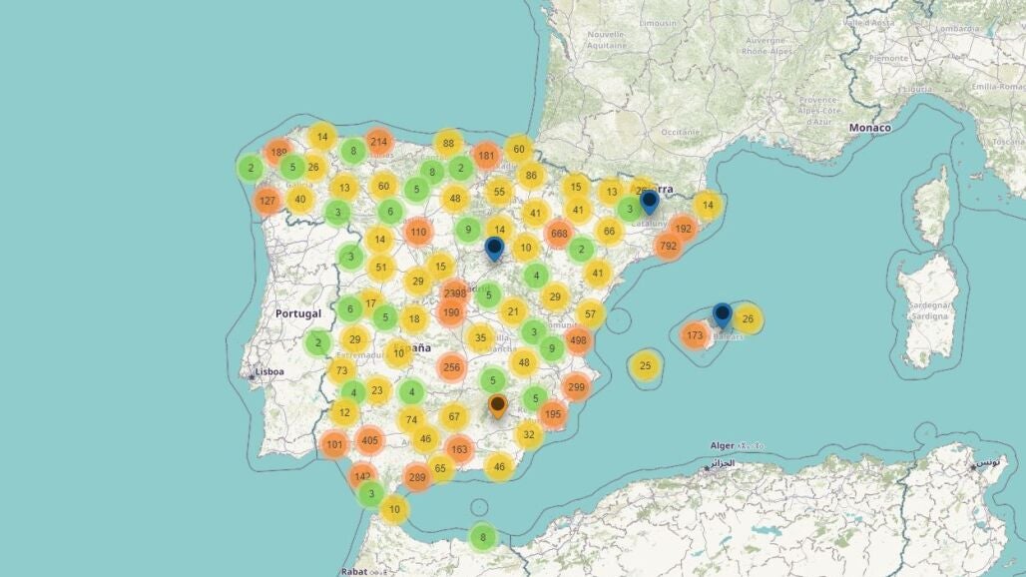Image resolution: width=1026 pixels, height=577 pixels.
Task: Expand the 127 cluster on the Galician coast
Action: (x=266, y=200)
